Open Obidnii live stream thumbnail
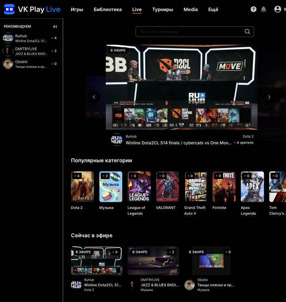The image size is (286, 302). pos(210,261)
